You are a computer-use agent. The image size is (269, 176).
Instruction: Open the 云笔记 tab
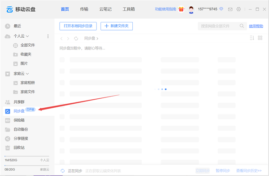(x=105, y=9)
